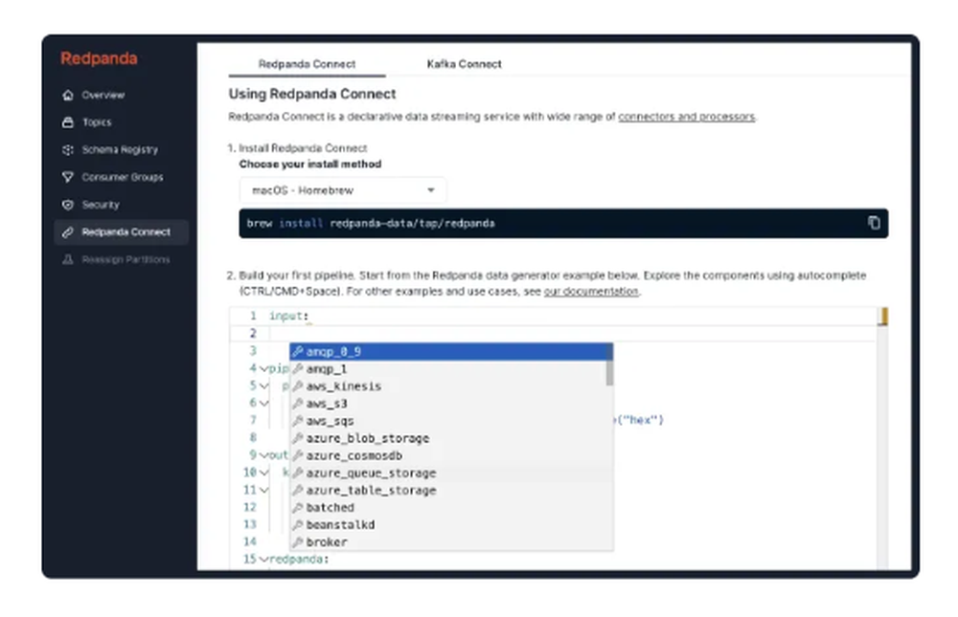
Task: Select the Redpanda Connect tab
Action: click(x=307, y=64)
